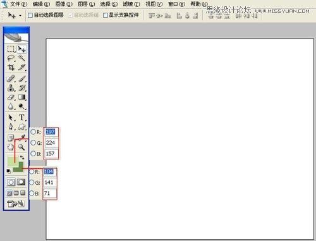Viewport: 316px width, 241px height.
Task: Open the 窗口 (Window) menu
Action: (176, 4)
